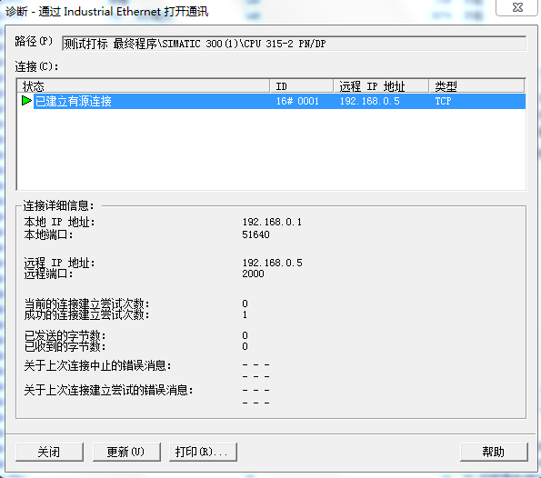Image resolution: width=541 pixels, height=478 pixels.
Task: Click the 关于上次连接建立尝试的错误消息 label
Action: point(108,390)
